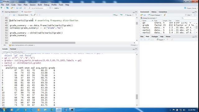The width and height of the screenshot is (199, 112).
Task: Open the Code menu
Action: pos(13,5)
